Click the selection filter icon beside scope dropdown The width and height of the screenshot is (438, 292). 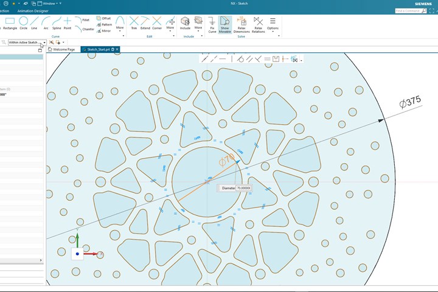[x=4, y=43]
